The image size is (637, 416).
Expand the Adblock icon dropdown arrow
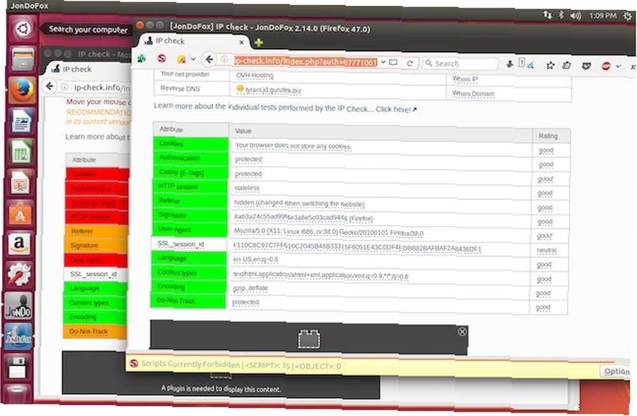tap(619, 66)
